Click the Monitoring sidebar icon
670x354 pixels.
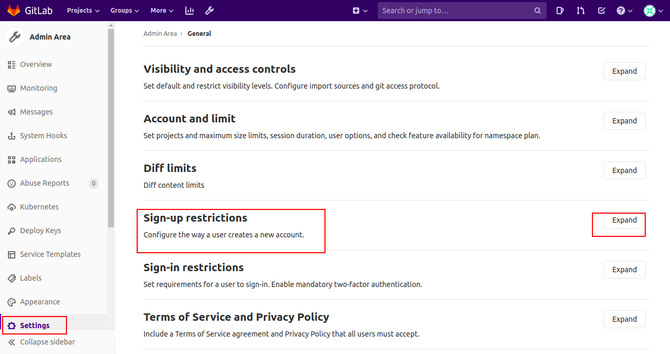(x=12, y=88)
